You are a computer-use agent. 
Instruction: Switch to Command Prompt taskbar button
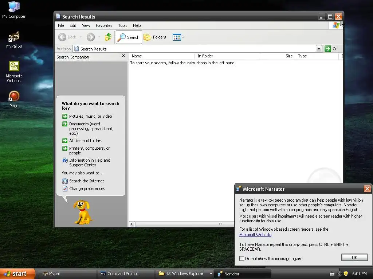(126, 274)
